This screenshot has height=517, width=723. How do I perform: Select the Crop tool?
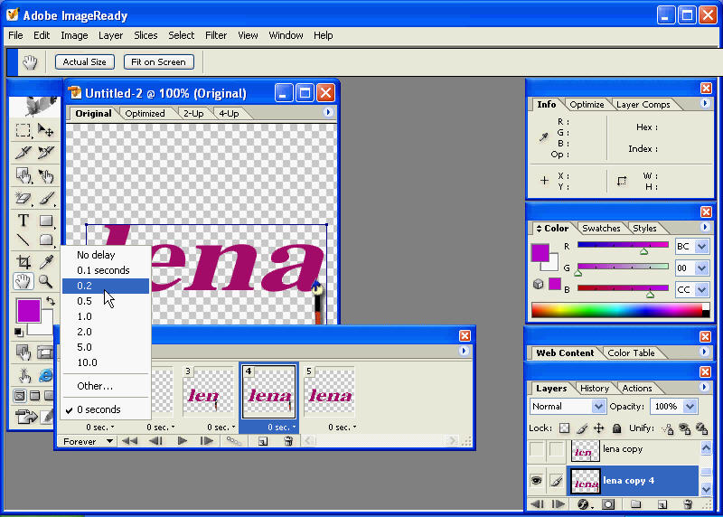click(x=23, y=261)
